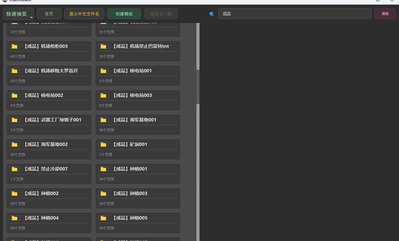The image size is (399, 241).
Task: Click 返回上一级 button
Action: point(161,14)
